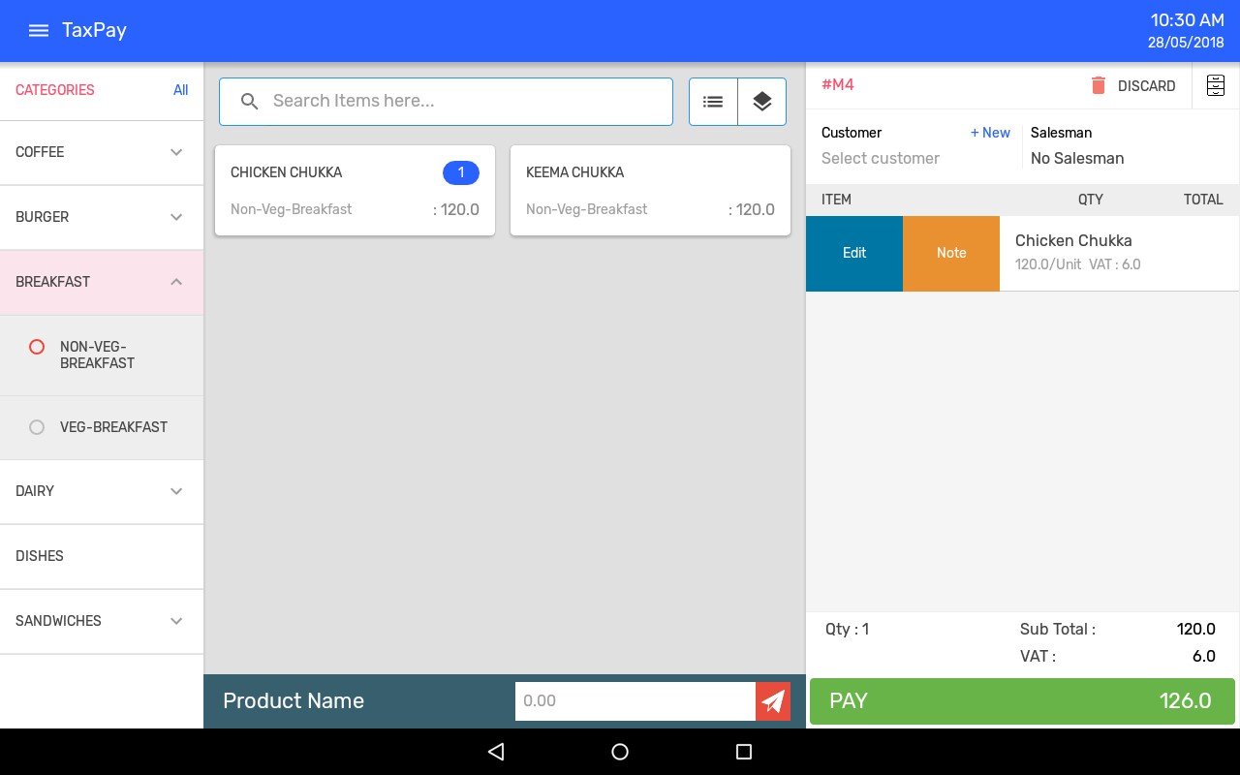Click the 10:30 AM clock

click(1188, 20)
